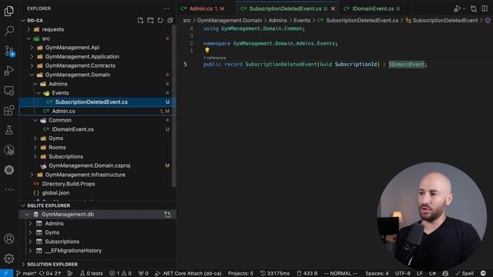Viewport: 493px width, 277px height.
Task: Open errors and warnings problems indicator
Action: [120, 273]
